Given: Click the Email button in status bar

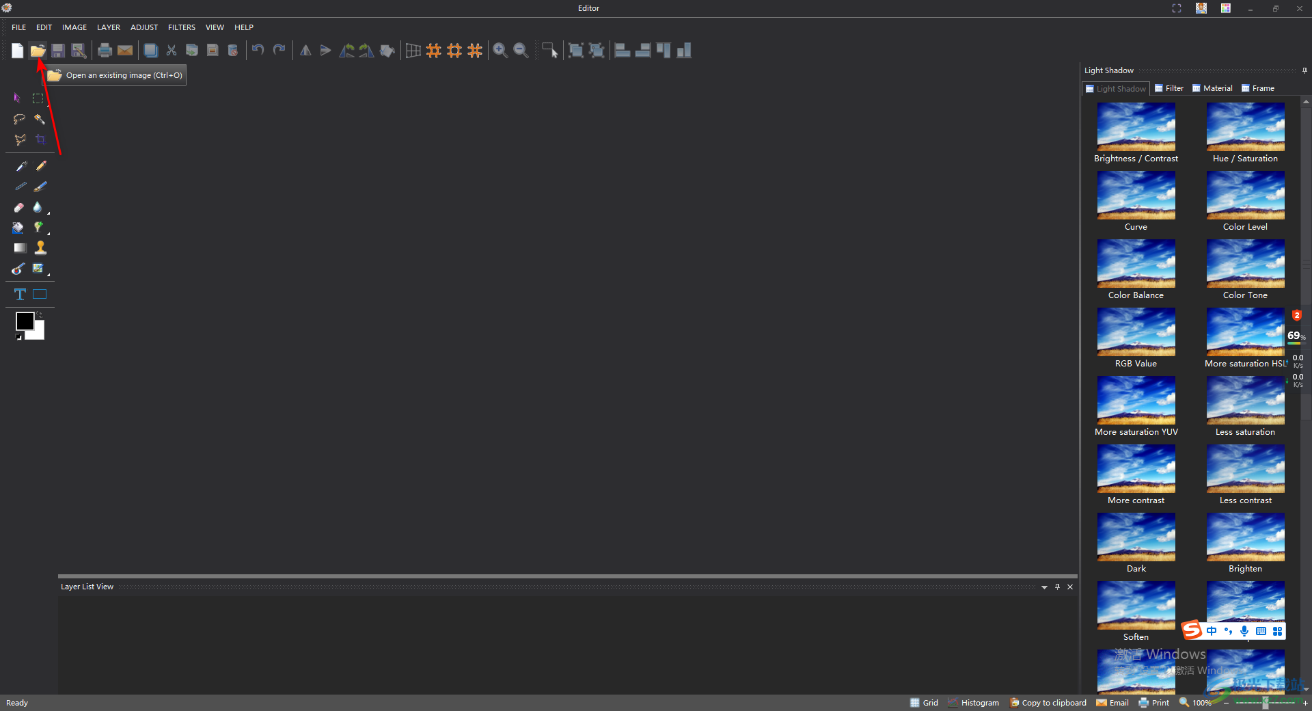Looking at the screenshot, I should (1112, 703).
